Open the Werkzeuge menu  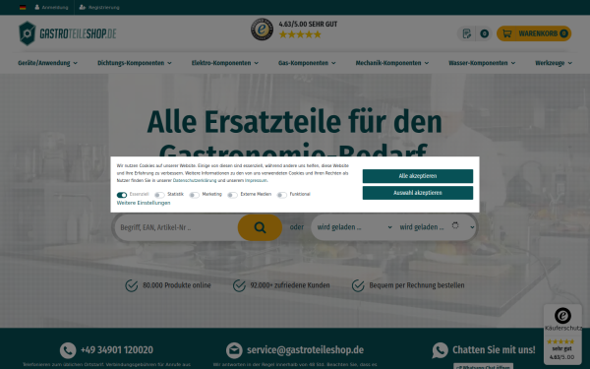pos(554,63)
